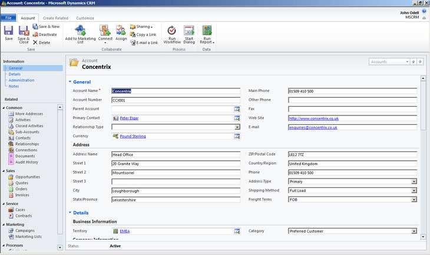Open Shipping Method dropdown
The width and height of the screenshot is (430, 255).
pyautogui.click(x=414, y=191)
